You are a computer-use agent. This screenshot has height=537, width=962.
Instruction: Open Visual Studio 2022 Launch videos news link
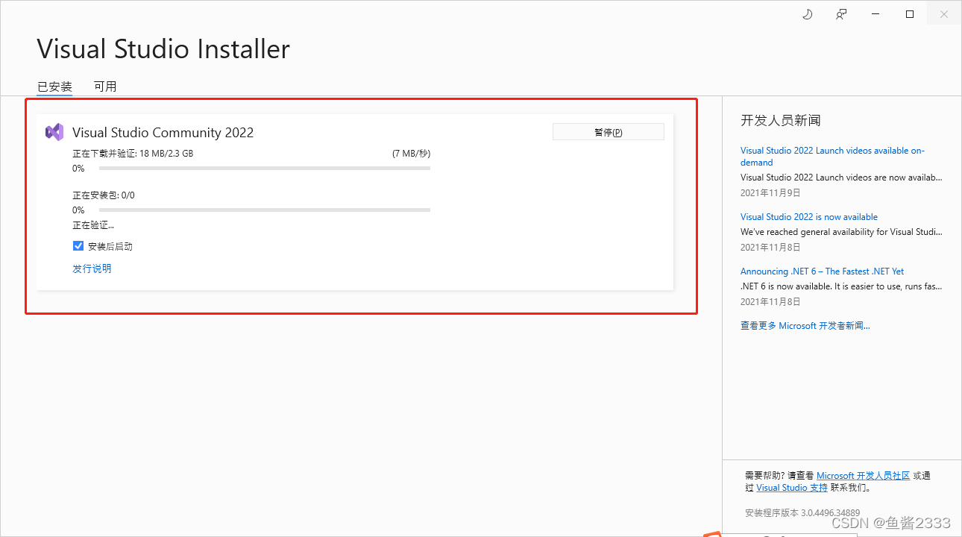pos(832,156)
